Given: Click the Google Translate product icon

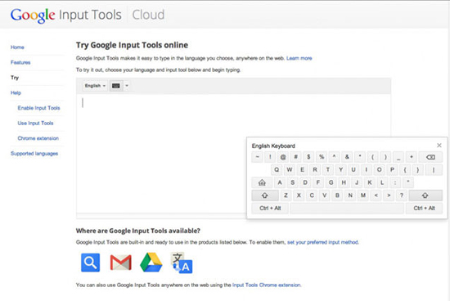Looking at the screenshot, I should coord(182,263).
